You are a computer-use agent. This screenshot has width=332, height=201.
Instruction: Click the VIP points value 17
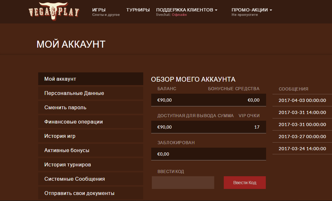point(257,127)
